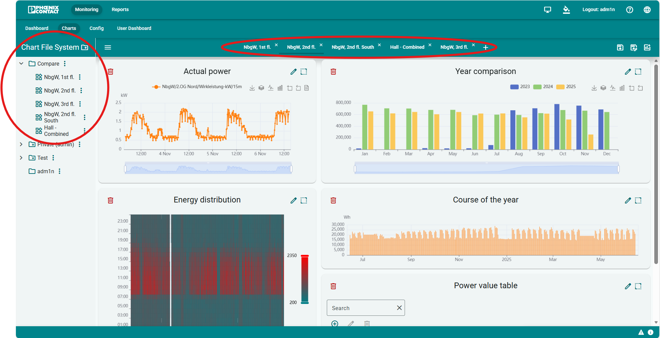Image resolution: width=660 pixels, height=338 pixels.
Task: Click the paint bucket theme icon
Action: pos(566,10)
